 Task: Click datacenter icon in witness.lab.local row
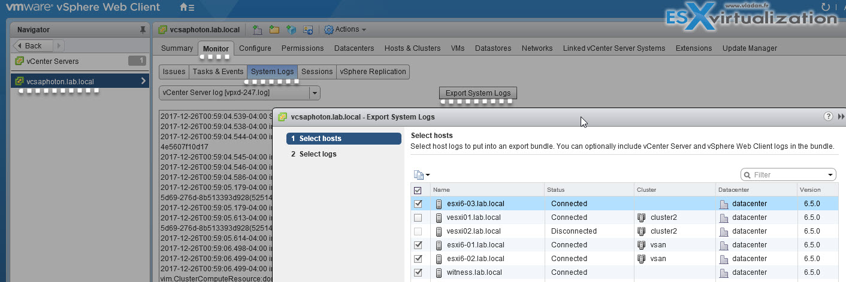(x=723, y=272)
